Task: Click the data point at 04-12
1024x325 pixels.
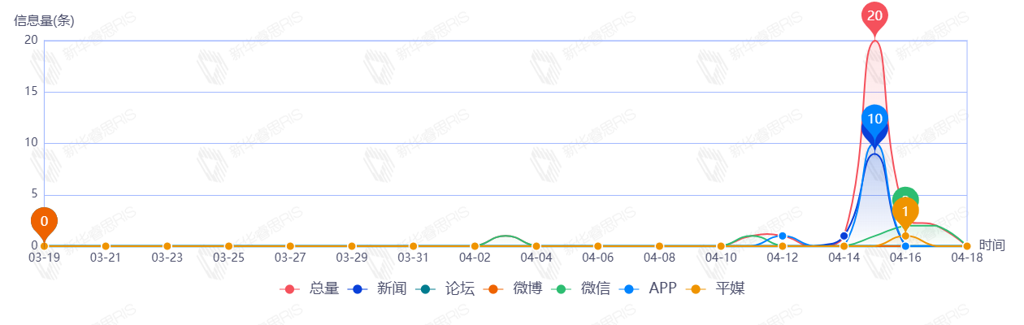Action: pyautogui.click(x=783, y=236)
